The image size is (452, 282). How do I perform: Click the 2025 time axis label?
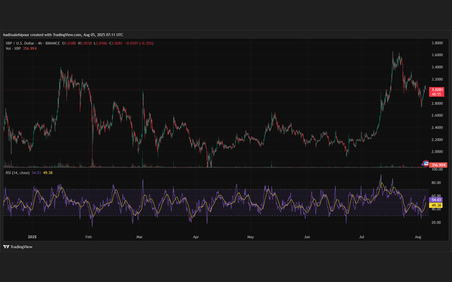point(32,237)
